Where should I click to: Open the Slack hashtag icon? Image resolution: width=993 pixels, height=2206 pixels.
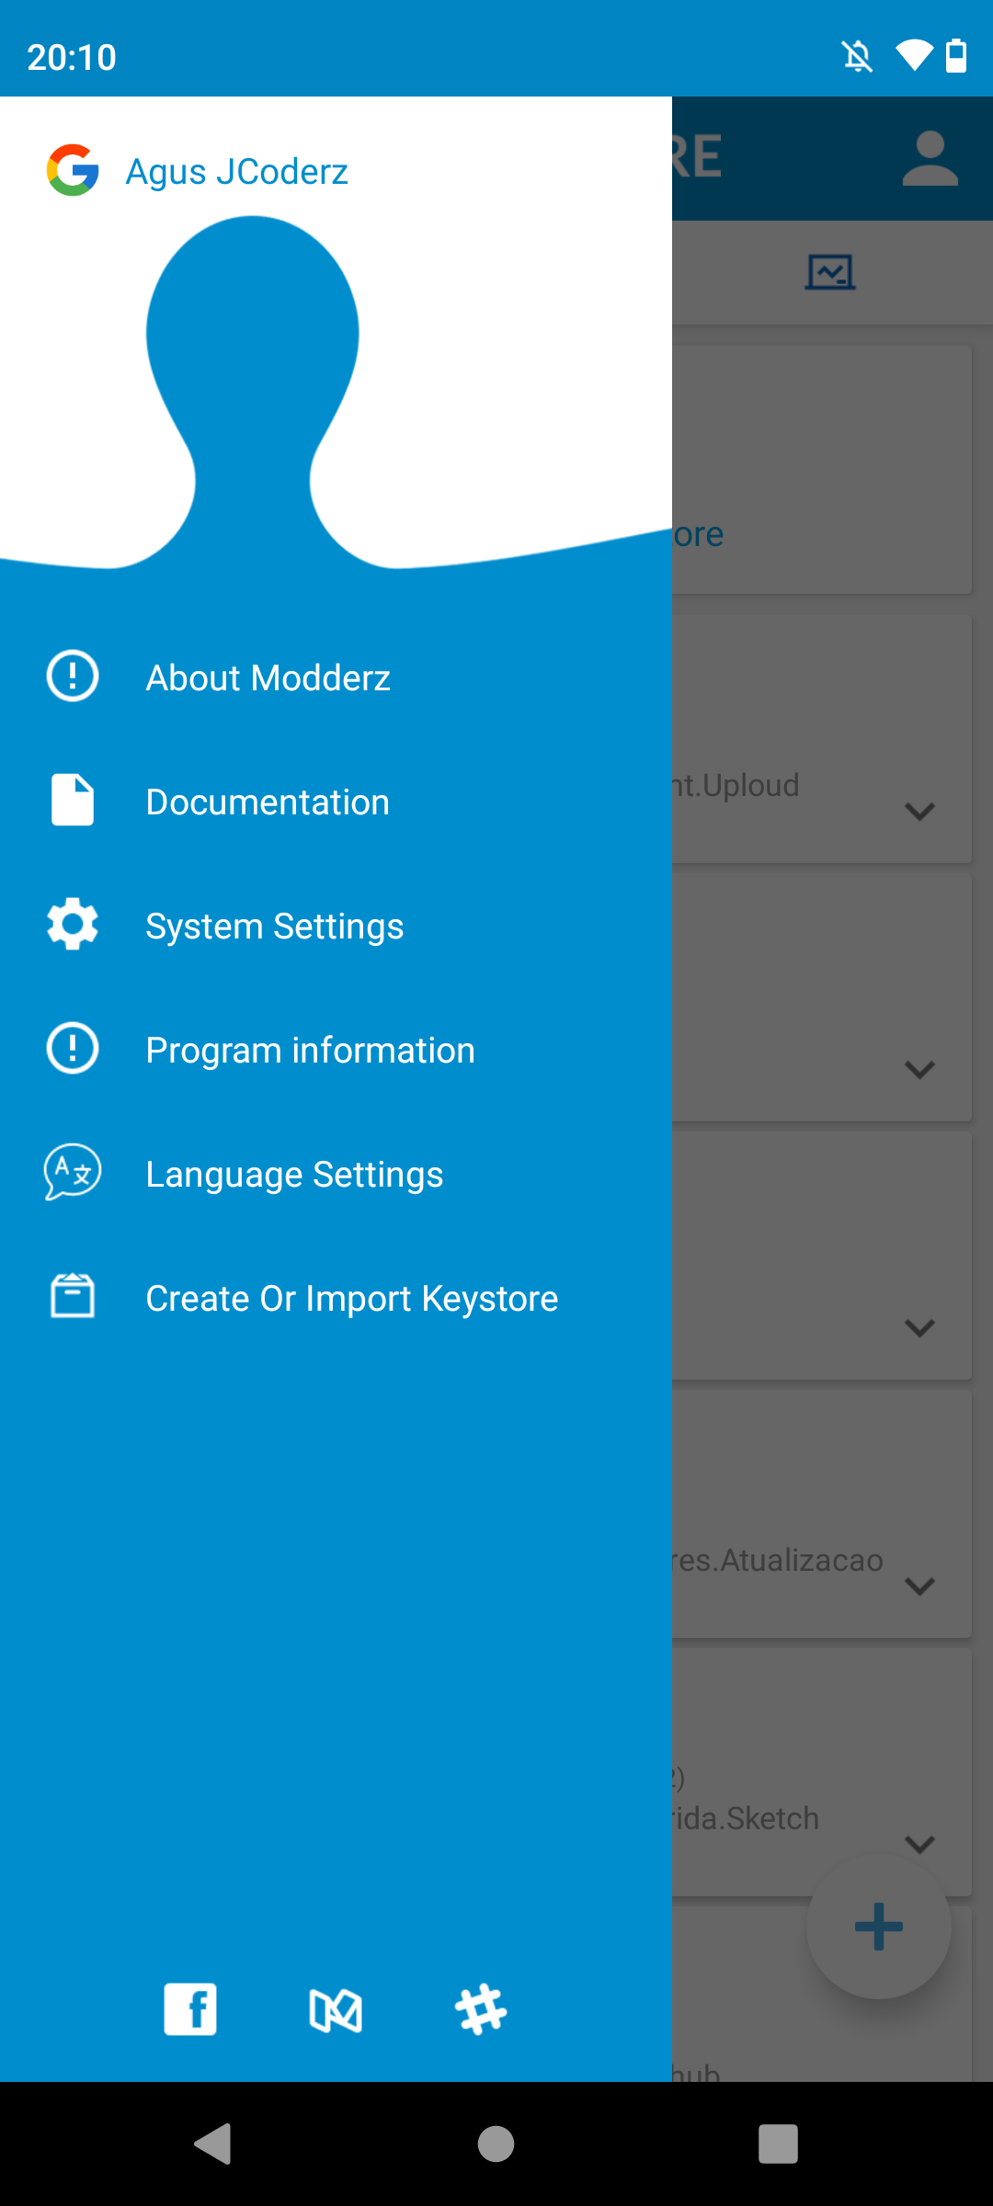pyautogui.click(x=481, y=2009)
